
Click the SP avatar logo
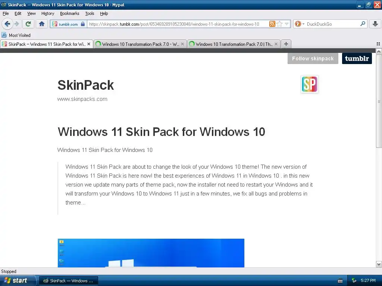[310, 85]
